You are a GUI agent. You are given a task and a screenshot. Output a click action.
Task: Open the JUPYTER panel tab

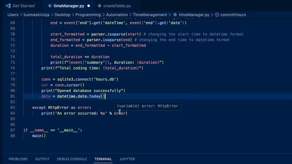pyautogui.click(x=127, y=159)
